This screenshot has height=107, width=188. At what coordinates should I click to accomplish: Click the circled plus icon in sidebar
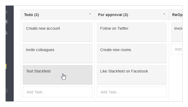click(7, 91)
